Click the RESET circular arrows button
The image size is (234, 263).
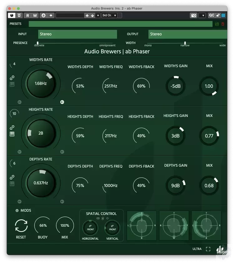(x=21, y=226)
